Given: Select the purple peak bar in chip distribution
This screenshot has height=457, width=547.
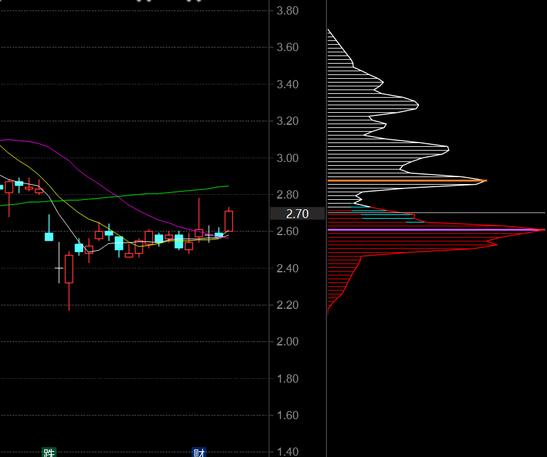Looking at the screenshot, I should pyautogui.click(x=436, y=229).
